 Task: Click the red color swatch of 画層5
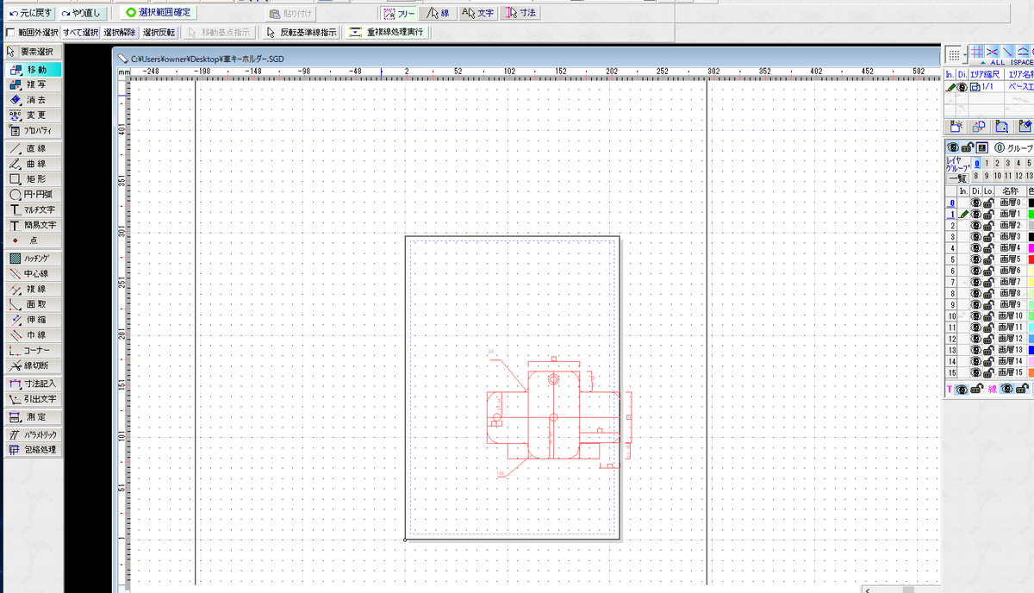1030,259
